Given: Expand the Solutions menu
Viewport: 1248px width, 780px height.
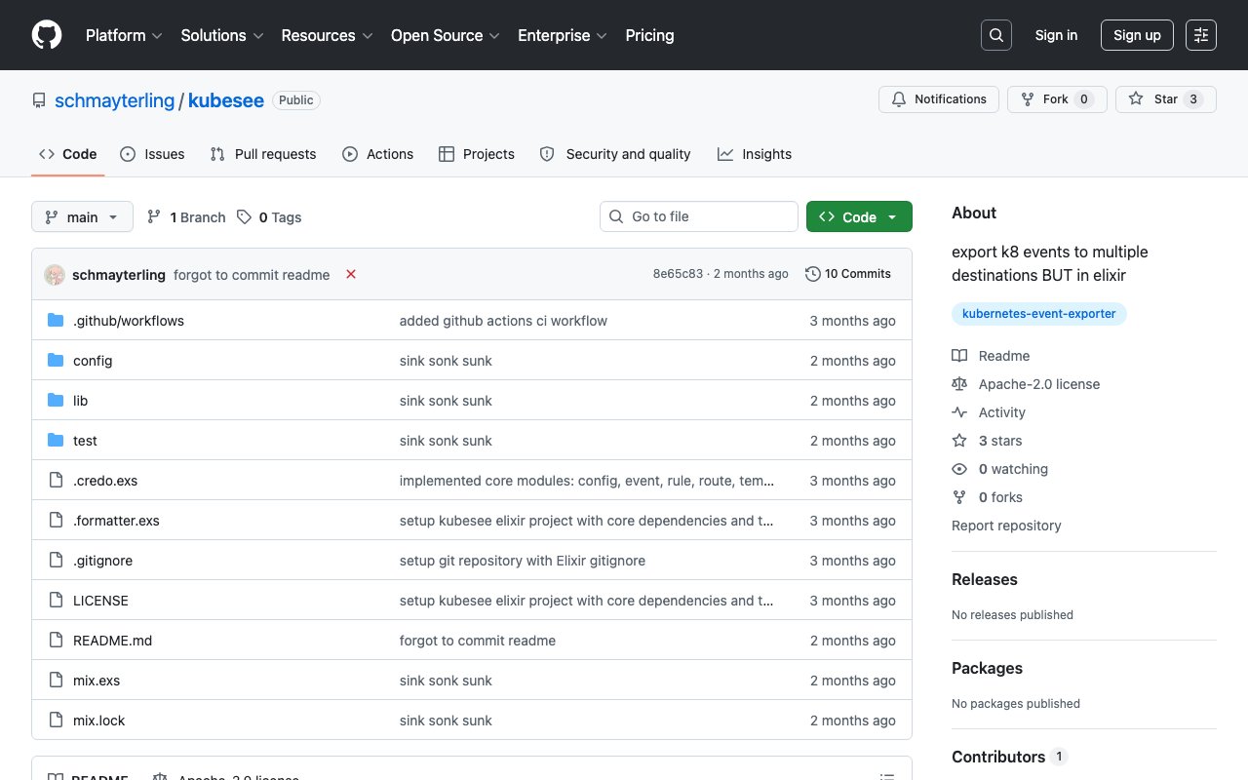Looking at the screenshot, I should (x=222, y=35).
